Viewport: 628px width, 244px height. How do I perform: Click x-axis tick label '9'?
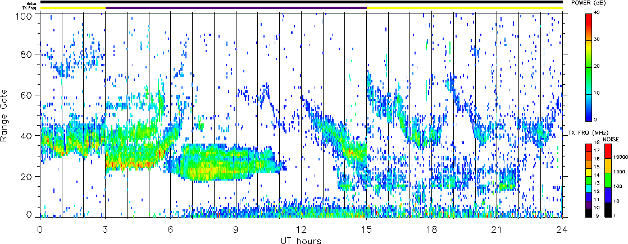tap(236, 229)
